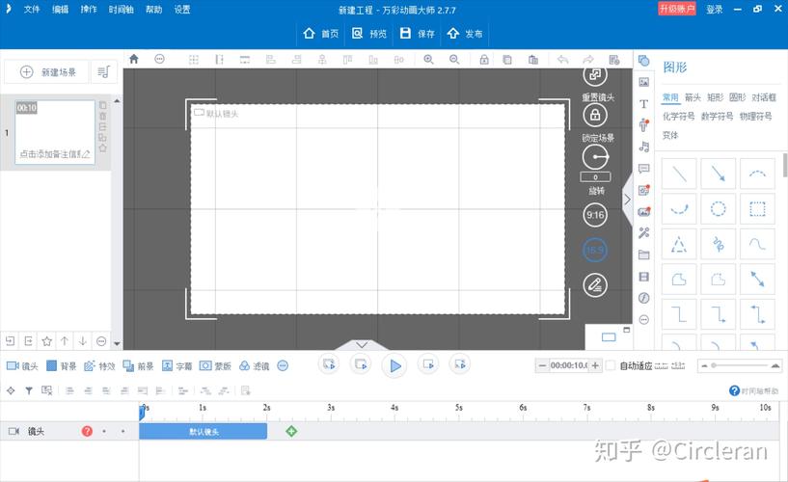Click the 旋转 rotation dial
The height and width of the screenshot is (482, 788).
click(595, 157)
